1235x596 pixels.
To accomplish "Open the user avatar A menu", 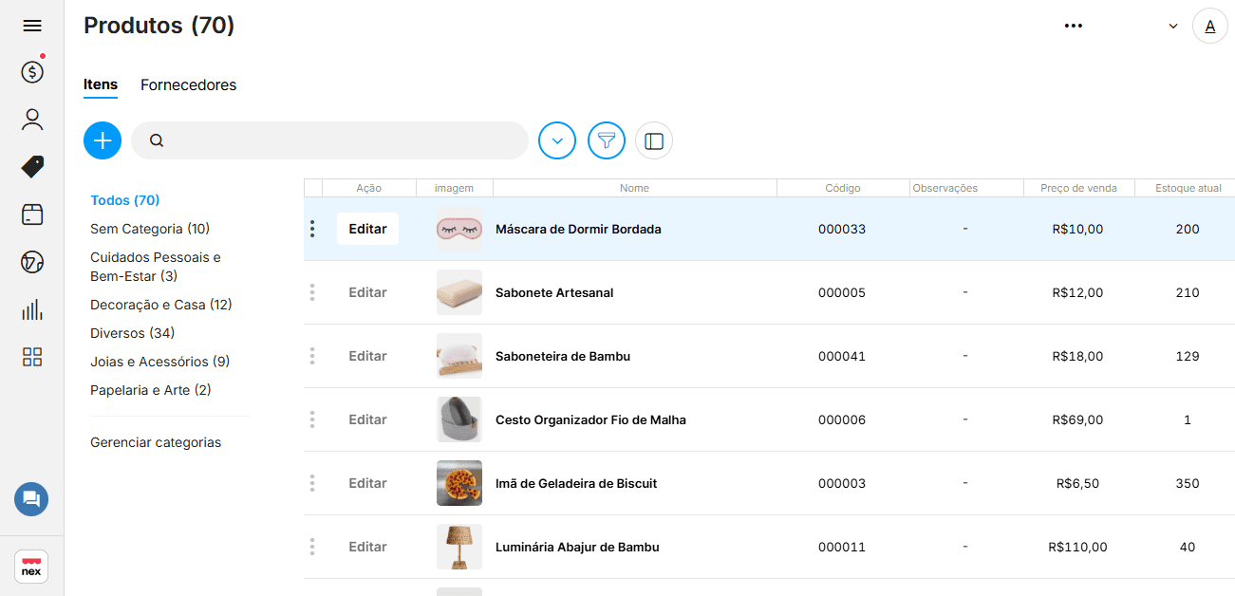I will click(x=1210, y=26).
